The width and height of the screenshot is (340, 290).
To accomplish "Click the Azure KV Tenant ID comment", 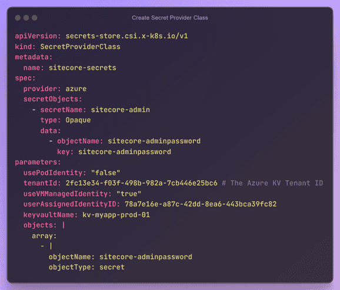I will click(x=272, y=184).
